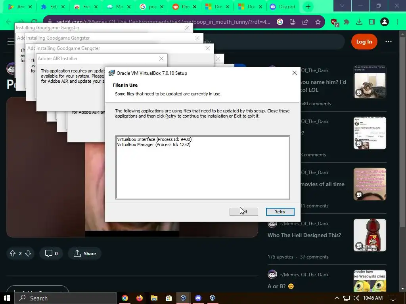Click the Log In button on Reddit
This screenshot has height=304, width=406.
[x=364, y=42]
